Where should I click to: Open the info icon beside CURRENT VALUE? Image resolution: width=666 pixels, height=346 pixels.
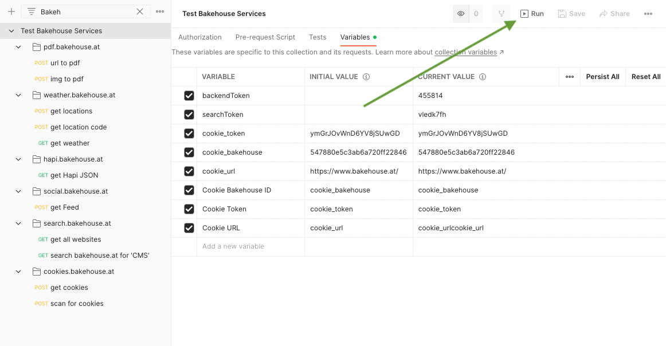483,77
